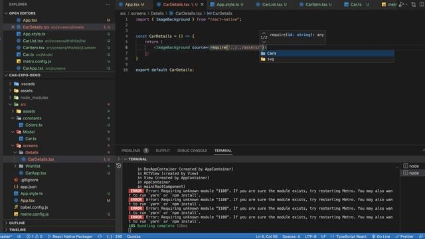
Task: Change language mode TypeScript React
Action: click(x=351, y=236)
